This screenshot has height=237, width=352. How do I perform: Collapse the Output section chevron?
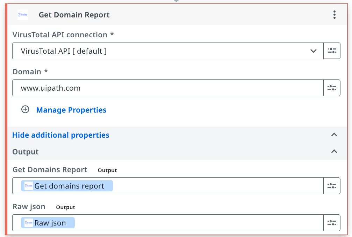[334, 152]
